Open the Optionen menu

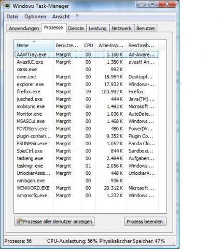35,17
